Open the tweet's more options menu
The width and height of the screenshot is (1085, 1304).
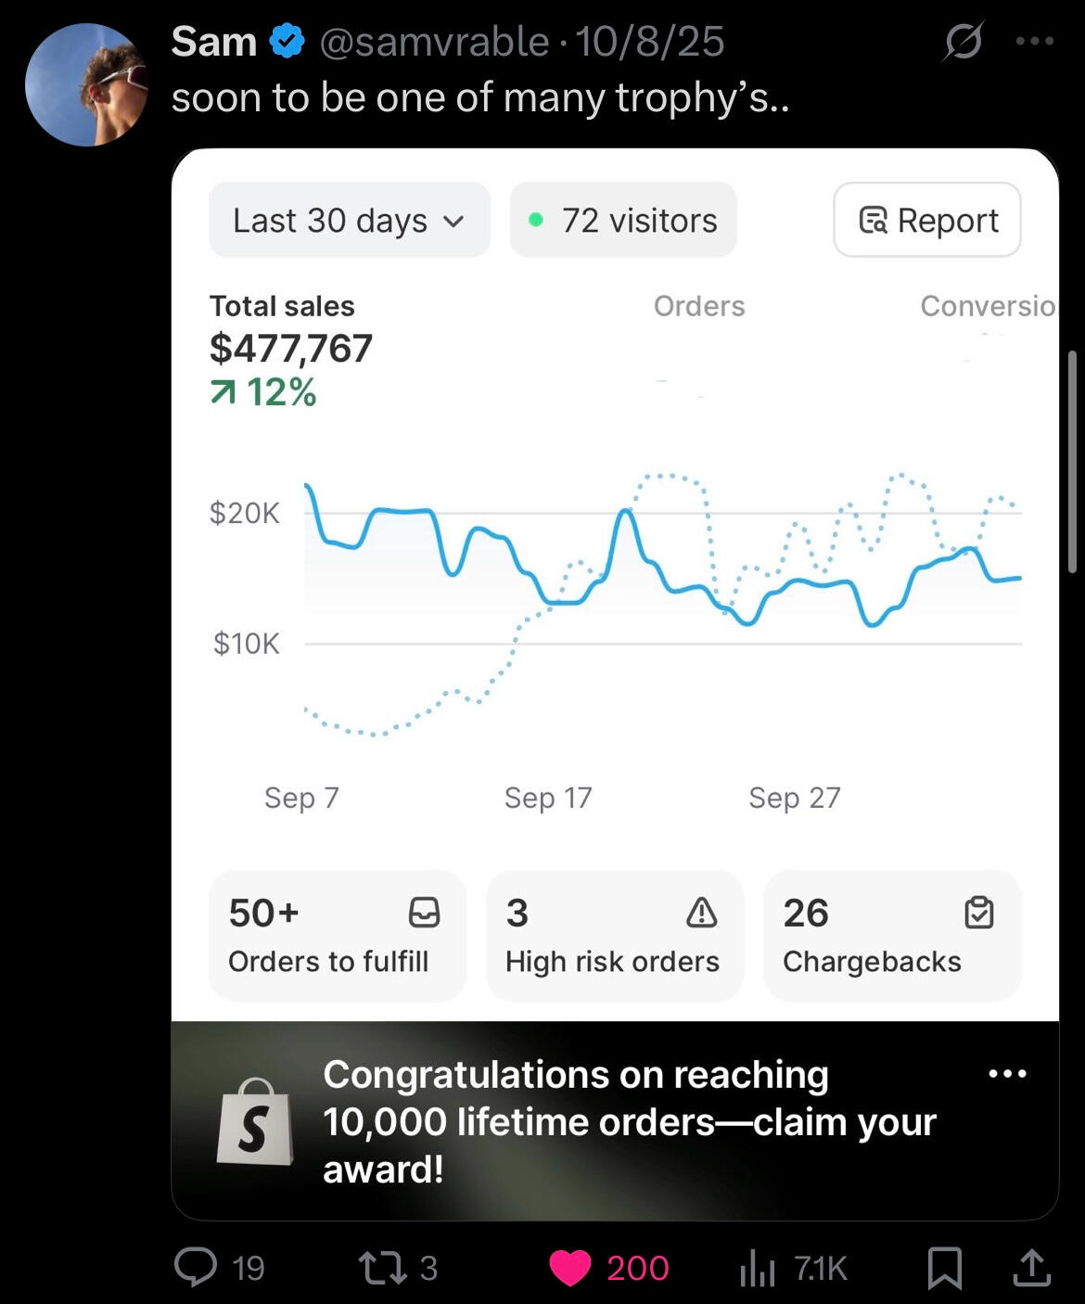pos(1035,42)
